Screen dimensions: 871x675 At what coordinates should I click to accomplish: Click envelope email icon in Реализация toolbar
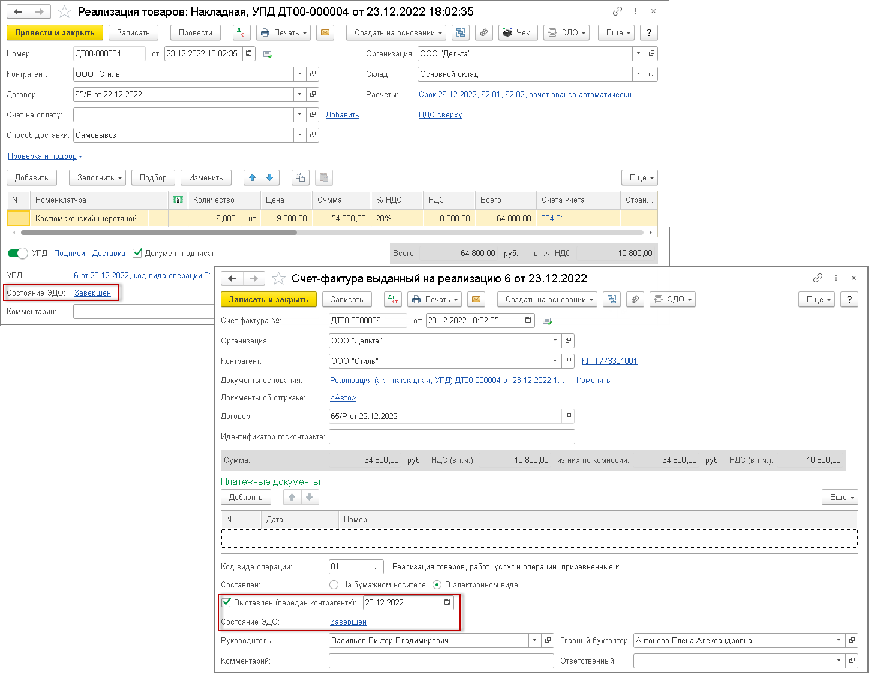(325, 32)
